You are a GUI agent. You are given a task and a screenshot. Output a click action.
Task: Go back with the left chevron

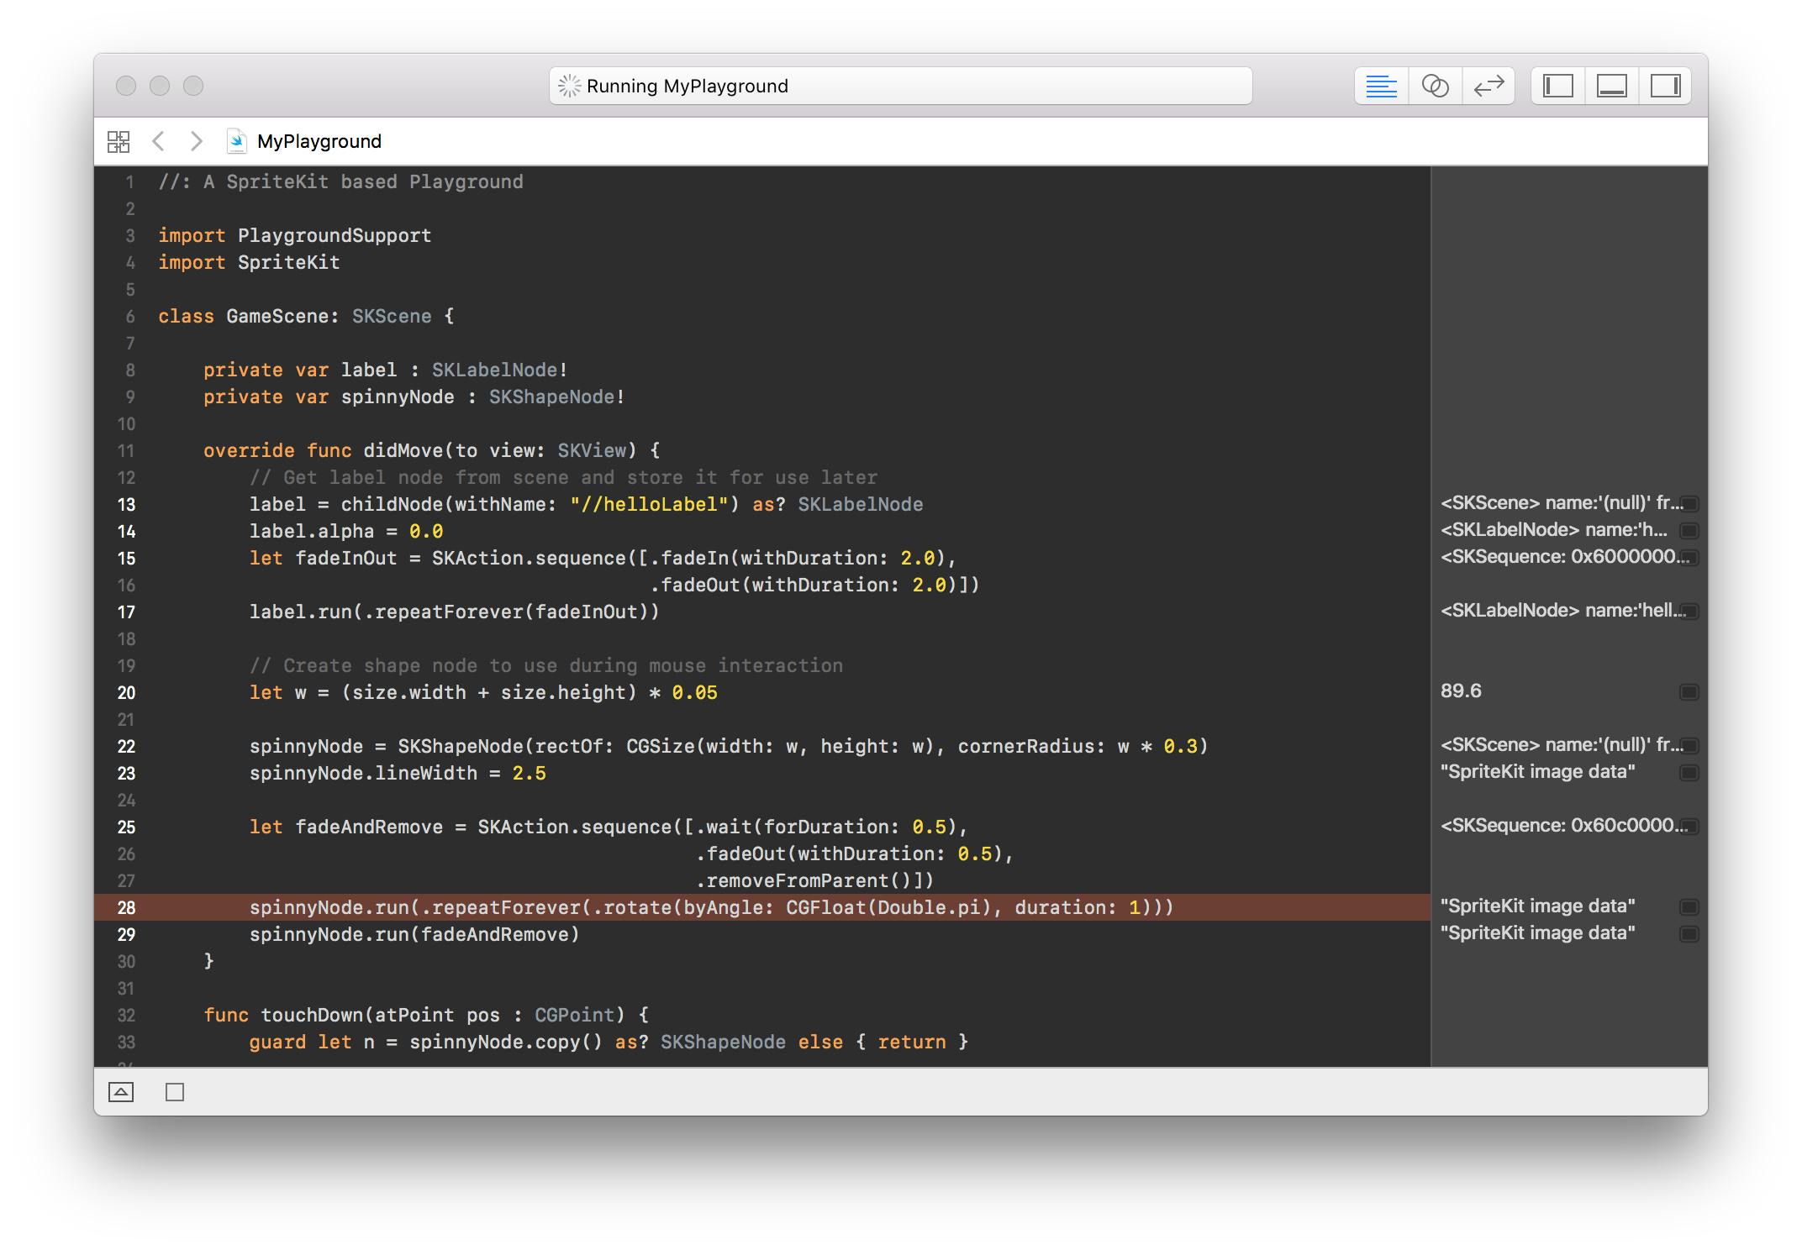coord(158,141)
